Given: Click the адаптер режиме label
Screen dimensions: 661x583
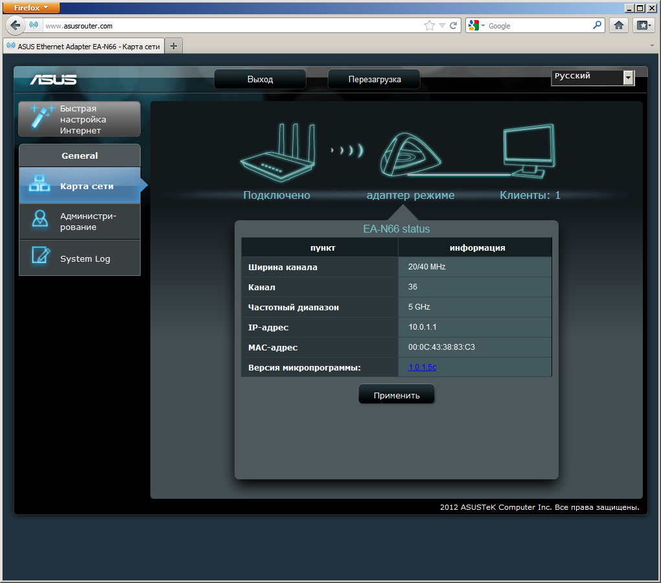Looking at the screenshot, I should coord(411,195).
